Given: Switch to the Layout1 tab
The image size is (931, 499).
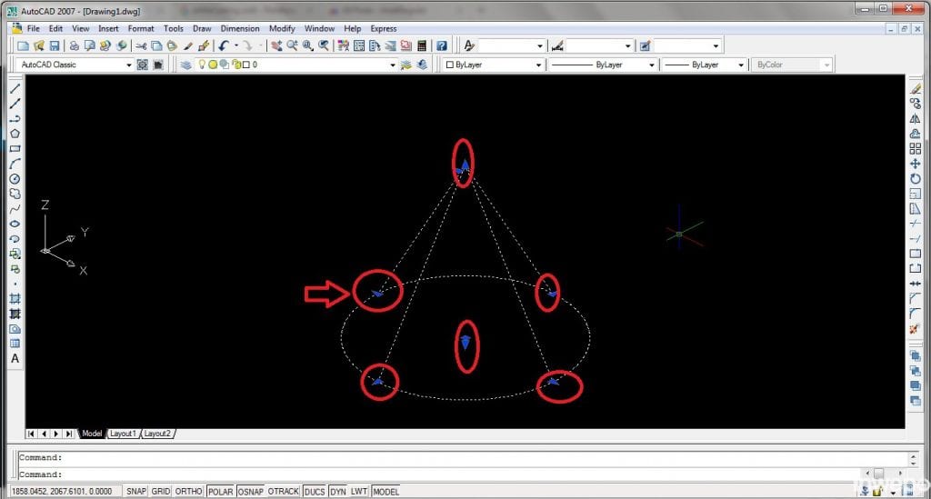Looking at the screenshot, I should [124, 434].
